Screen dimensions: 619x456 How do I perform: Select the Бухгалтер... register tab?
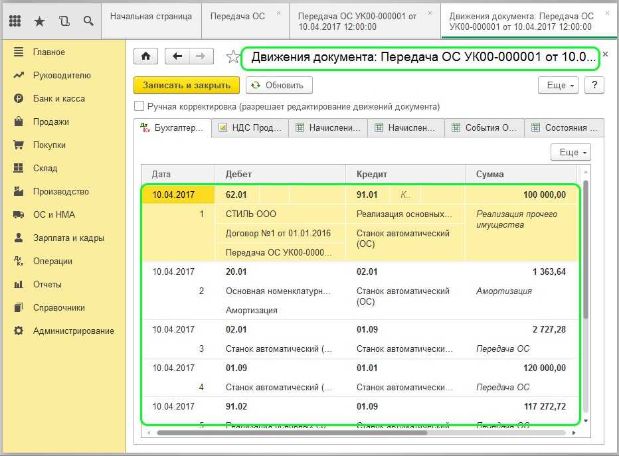tap(172, 128)
